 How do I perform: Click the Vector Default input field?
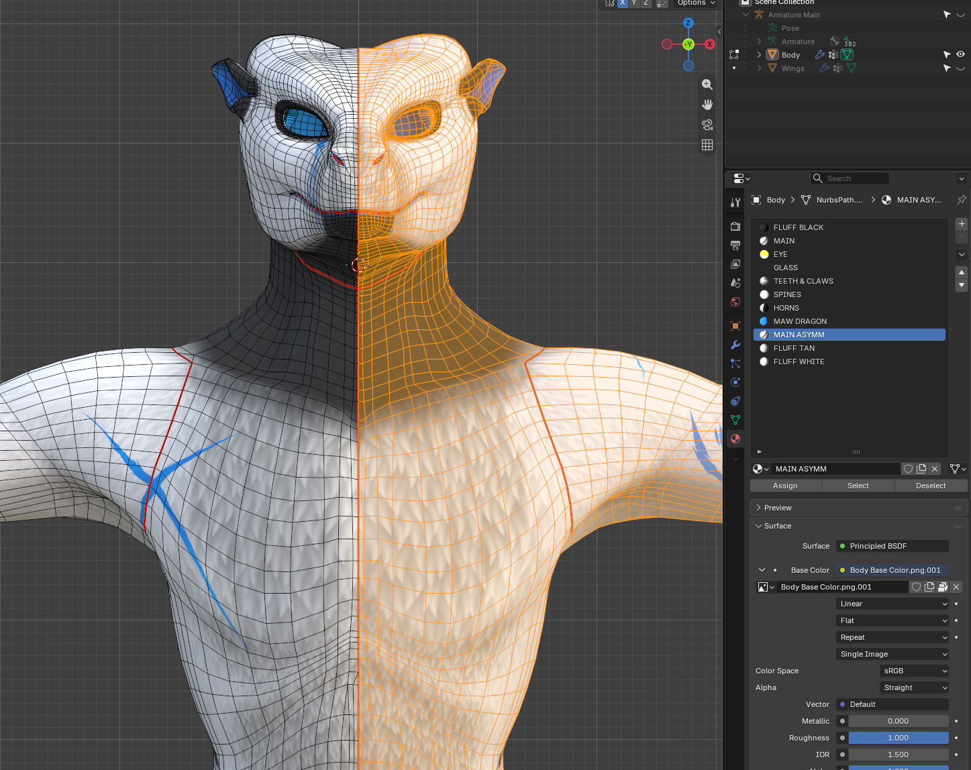(x=892, y=704)
